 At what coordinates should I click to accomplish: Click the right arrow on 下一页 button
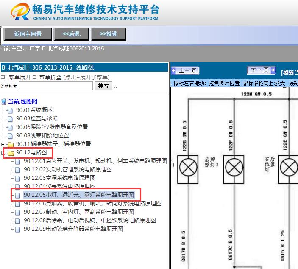click(273, 70)
